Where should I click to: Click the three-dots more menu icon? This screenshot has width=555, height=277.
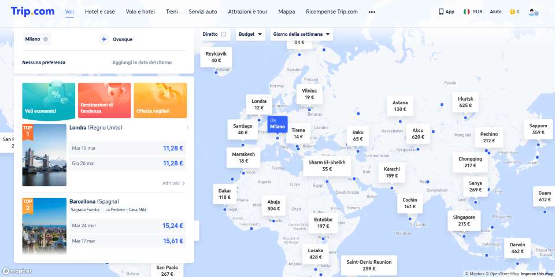pyautogui.click(x=372, y=12)
